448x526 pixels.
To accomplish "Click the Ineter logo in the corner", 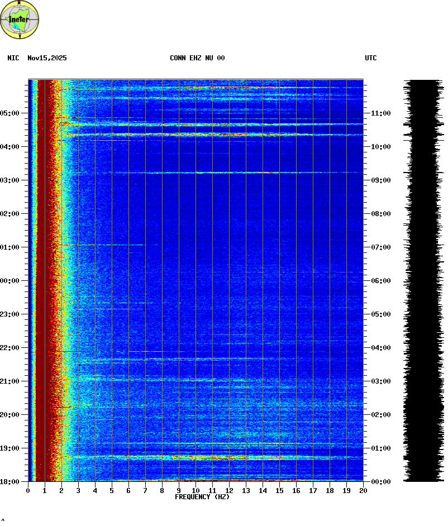I will [20, 19].
